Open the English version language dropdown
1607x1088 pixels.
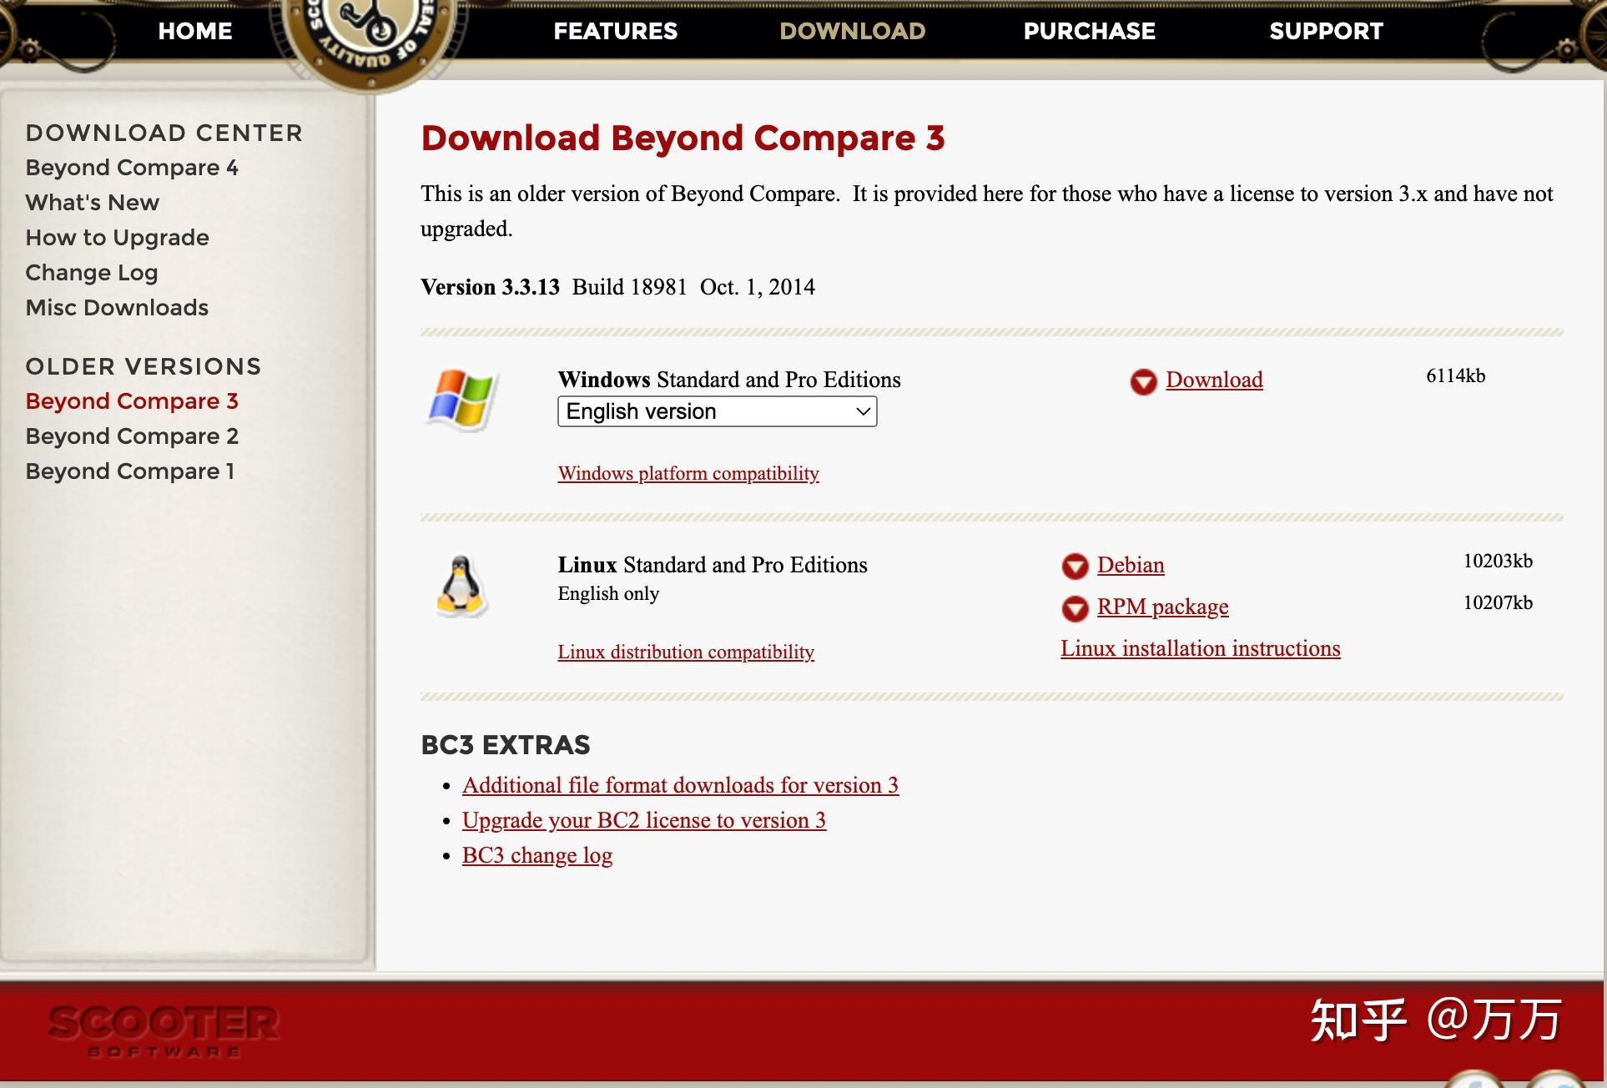(x=717, y=411)
